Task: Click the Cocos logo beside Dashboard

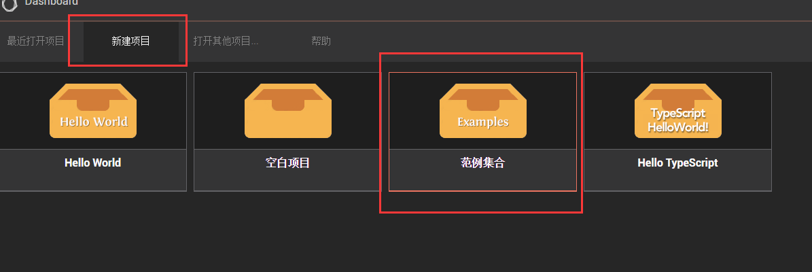Action: 10,4
